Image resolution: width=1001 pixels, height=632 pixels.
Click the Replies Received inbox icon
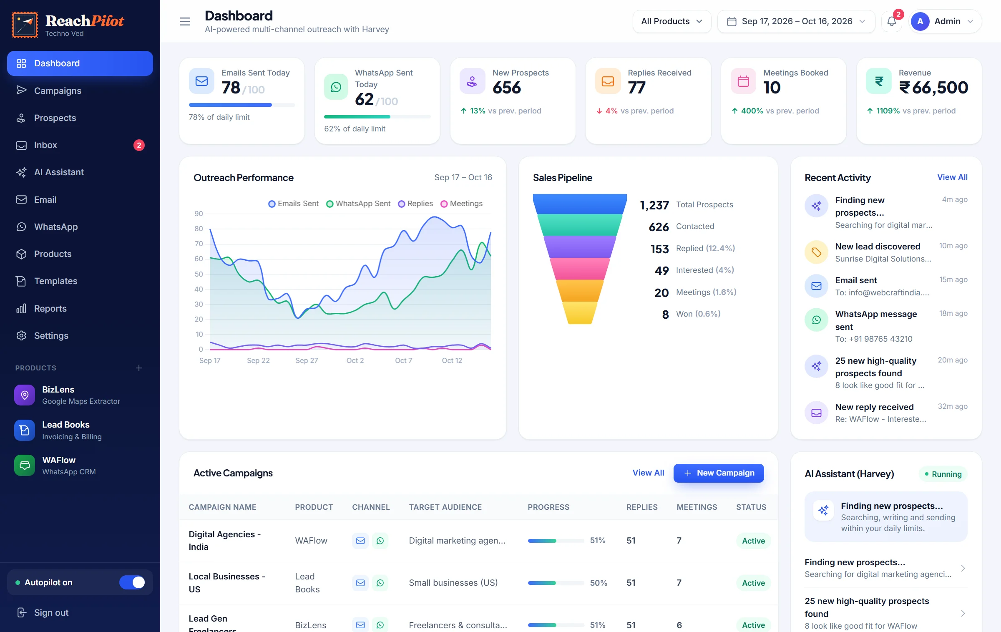(608, 81)
